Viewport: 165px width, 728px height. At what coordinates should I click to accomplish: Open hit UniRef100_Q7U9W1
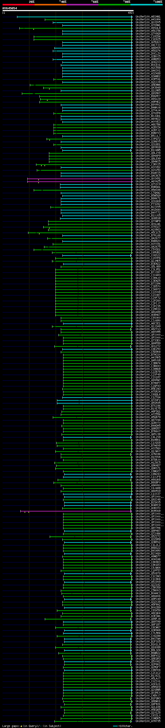point(148,25)
